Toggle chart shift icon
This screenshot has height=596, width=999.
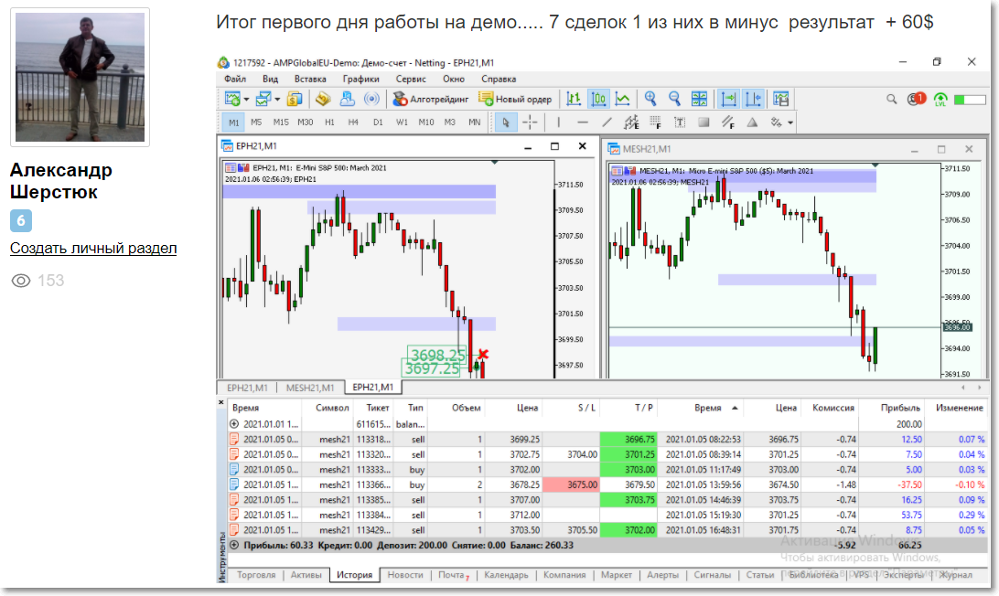tap(753, 99)
